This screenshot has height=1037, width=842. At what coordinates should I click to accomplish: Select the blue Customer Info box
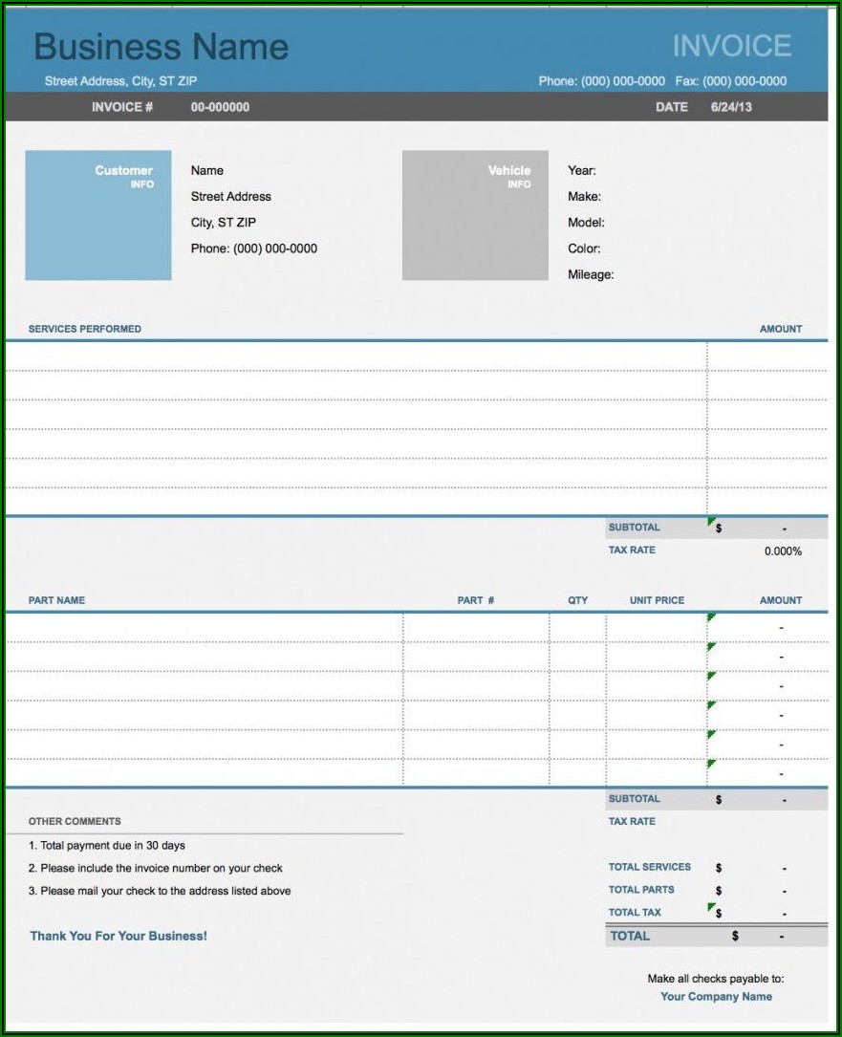tap(98, 215)
